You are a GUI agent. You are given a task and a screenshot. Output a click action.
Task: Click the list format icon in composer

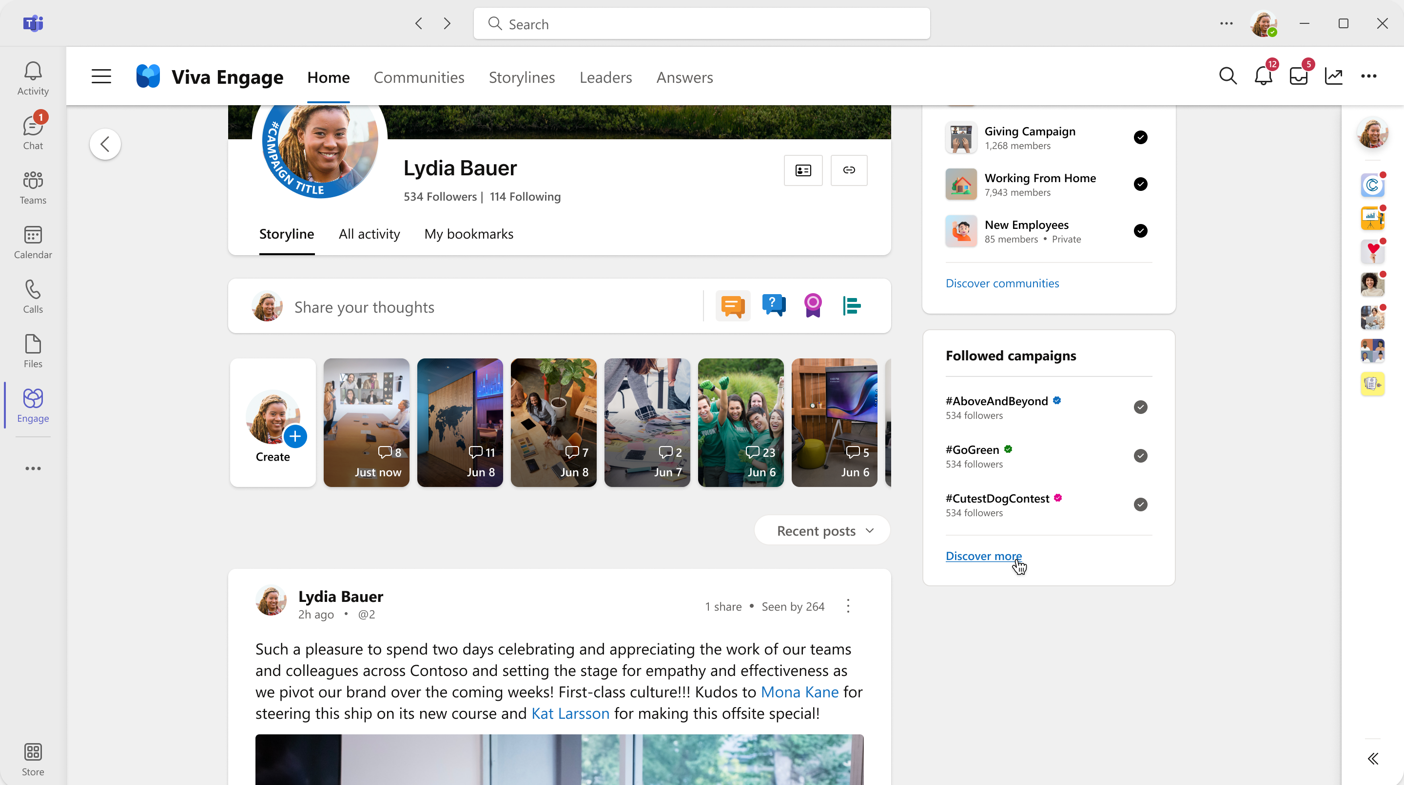(x=851, y=306)
